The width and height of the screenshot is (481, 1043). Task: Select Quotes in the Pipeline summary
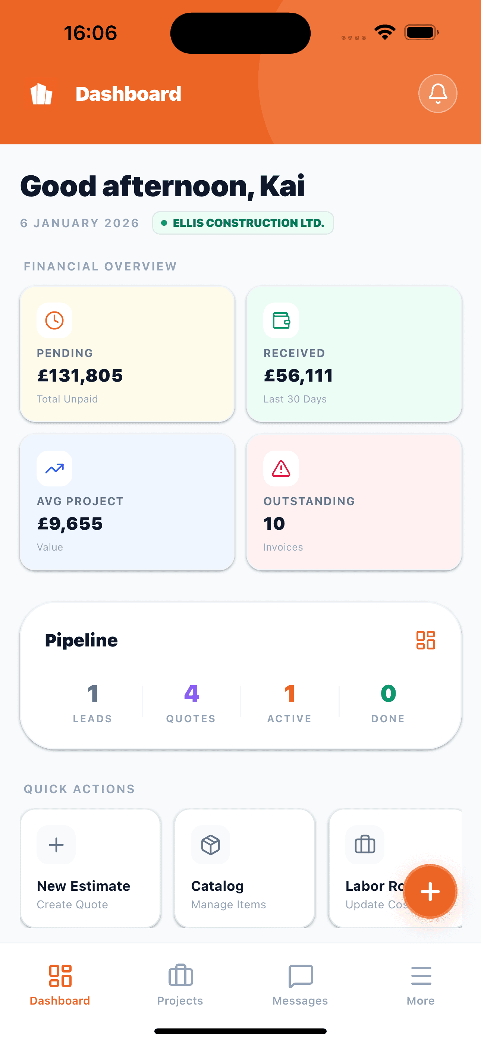pos(191,702)
